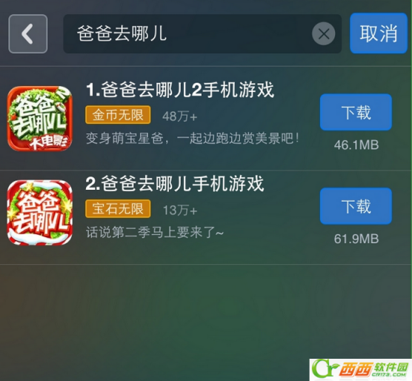Download 爸爸去哪儿手机游戏

click(x=356, y=206)
